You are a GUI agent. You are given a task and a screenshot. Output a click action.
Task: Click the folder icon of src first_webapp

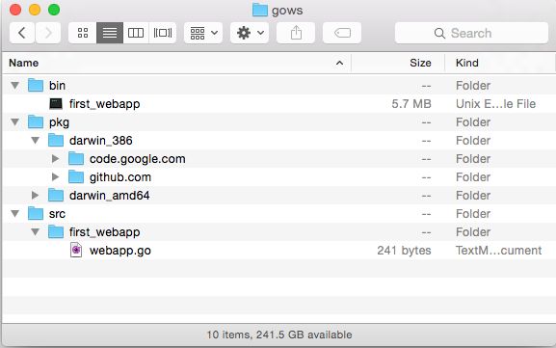tap(56, 232)
